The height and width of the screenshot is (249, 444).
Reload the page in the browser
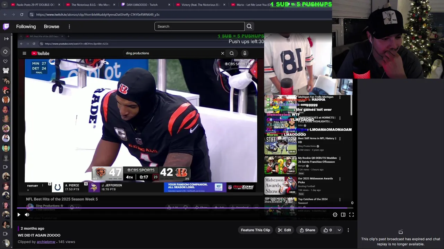pyautogui.click(x=22, y=15)
